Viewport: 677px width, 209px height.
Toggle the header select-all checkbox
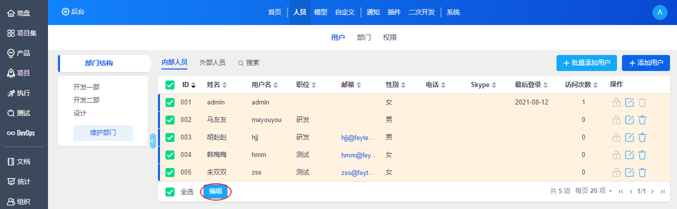(x=170, y=85)
